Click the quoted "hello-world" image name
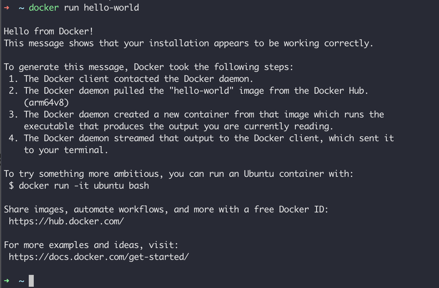 coord(201,91)
